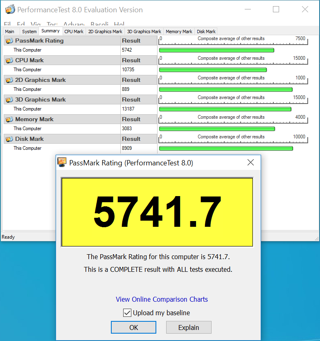Select the 2D Graphics result value 889
This screenshot has height=341, width=320.
click(x=126, y=89)
